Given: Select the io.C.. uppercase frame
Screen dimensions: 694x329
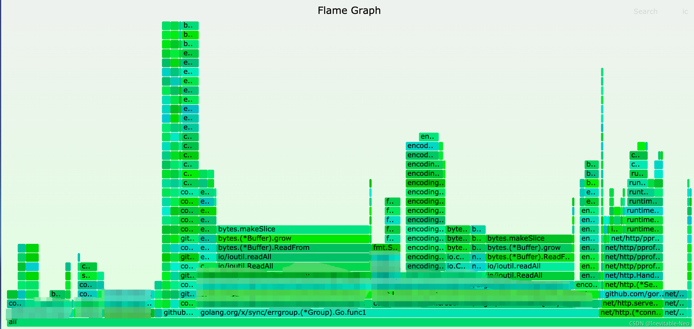Looking at the screenshot, I should point(457,266).
